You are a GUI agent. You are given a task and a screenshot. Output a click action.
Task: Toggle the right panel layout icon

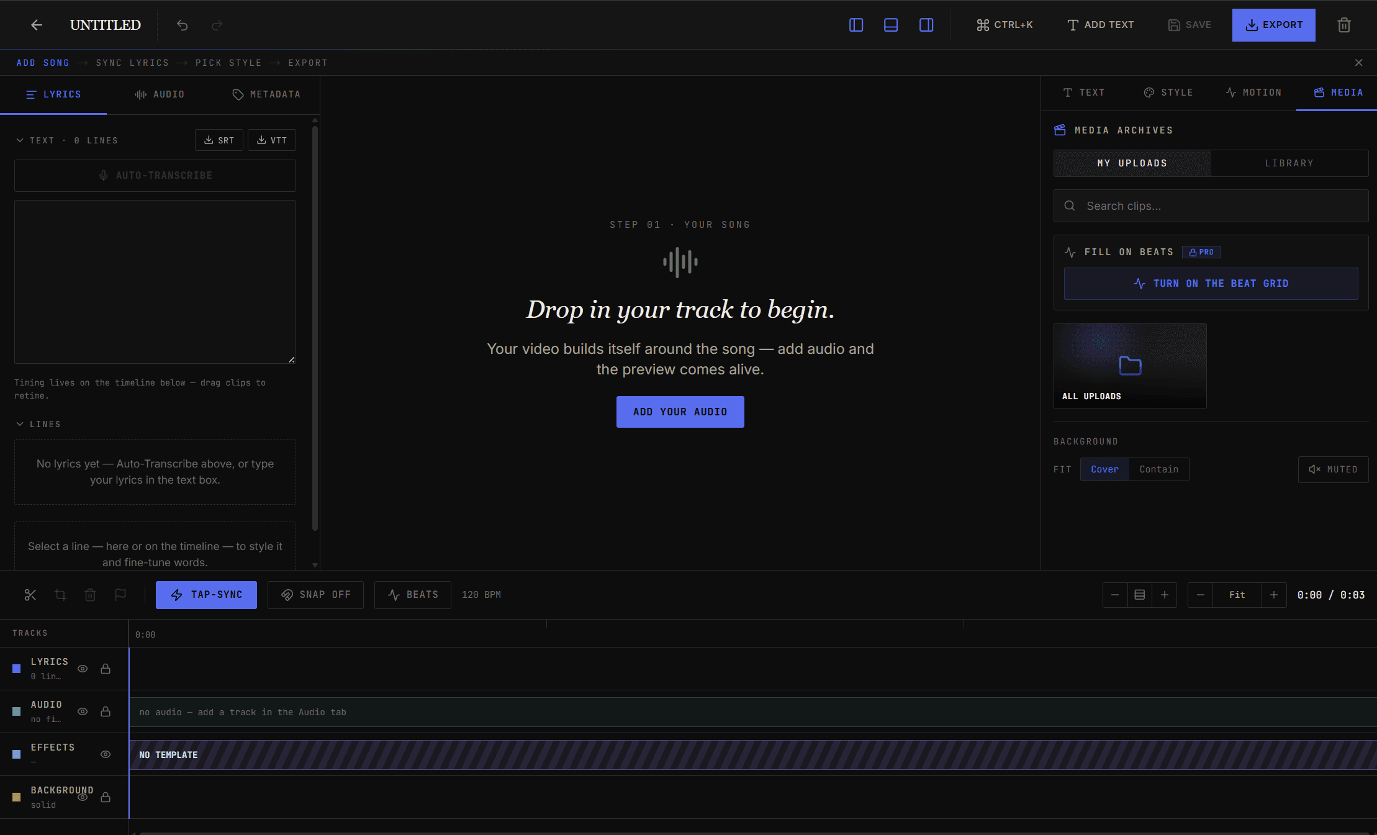[x=926, y=25]
